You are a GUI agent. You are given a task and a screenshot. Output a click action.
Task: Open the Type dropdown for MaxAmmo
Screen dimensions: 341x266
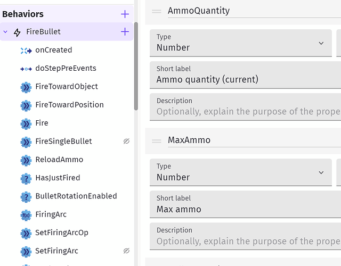point(240,173)
